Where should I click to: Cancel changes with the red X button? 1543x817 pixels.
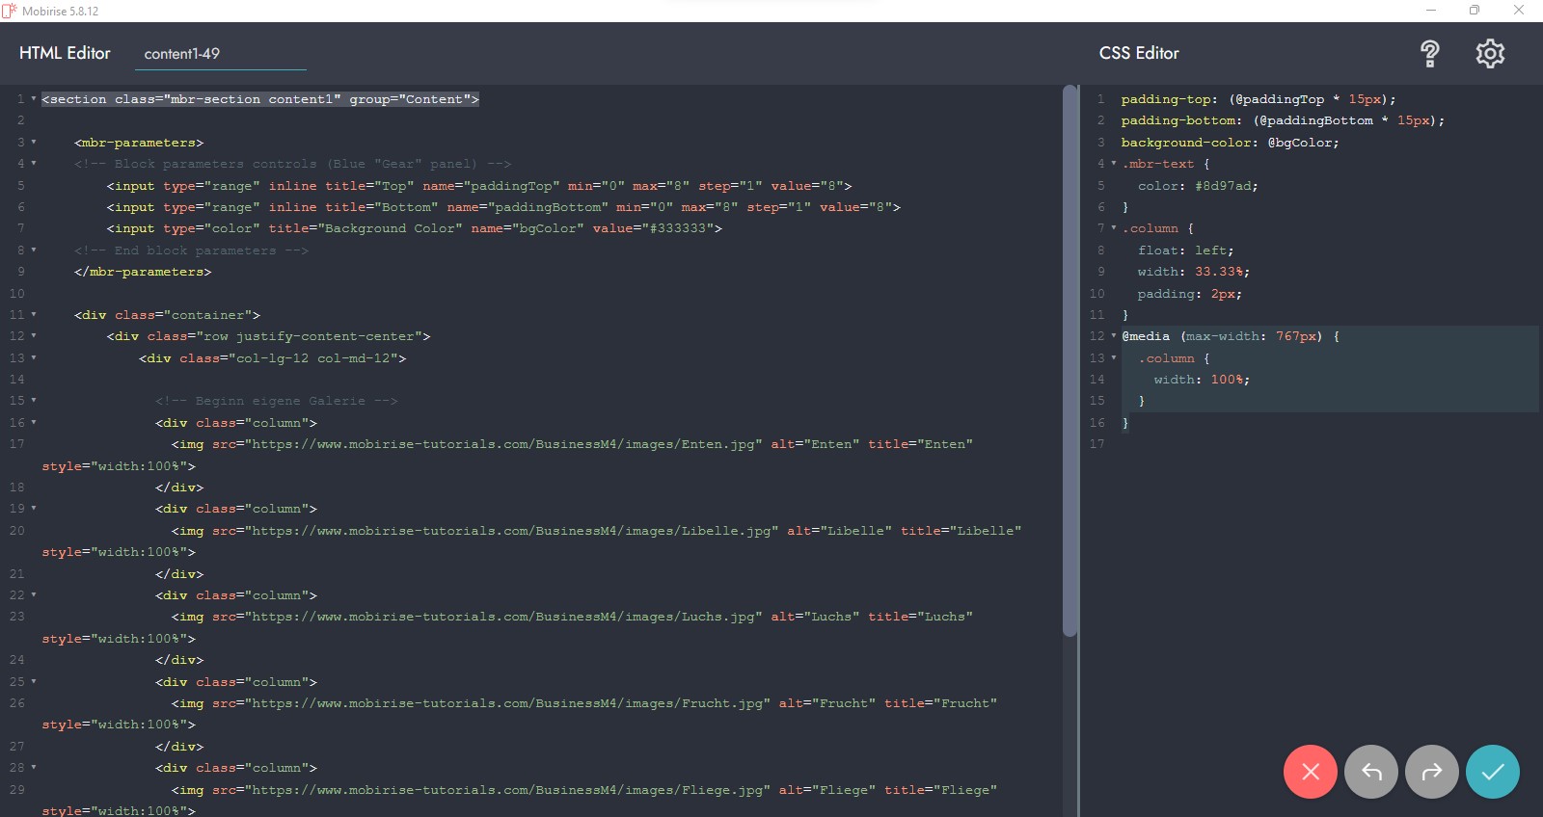pos(1310,772)
